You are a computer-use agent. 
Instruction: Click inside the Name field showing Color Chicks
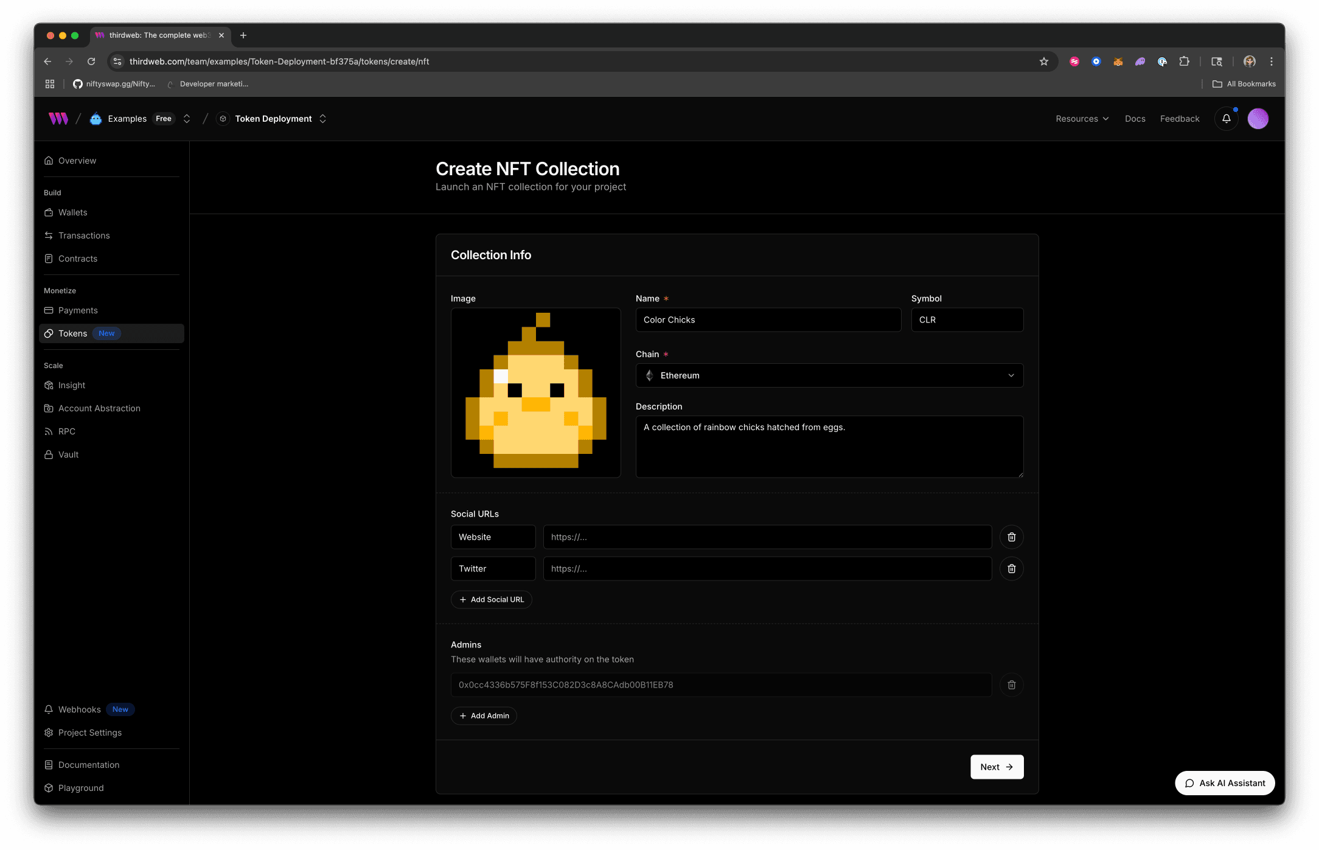pyautogui.click(x=768, y=319)
